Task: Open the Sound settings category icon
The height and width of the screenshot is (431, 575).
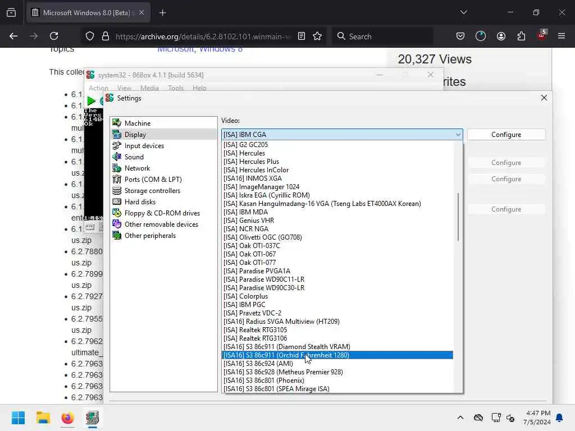Action: tap(117, 157)
